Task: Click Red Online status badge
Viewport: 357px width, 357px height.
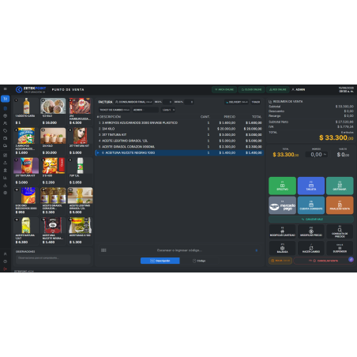Action: 278,89
